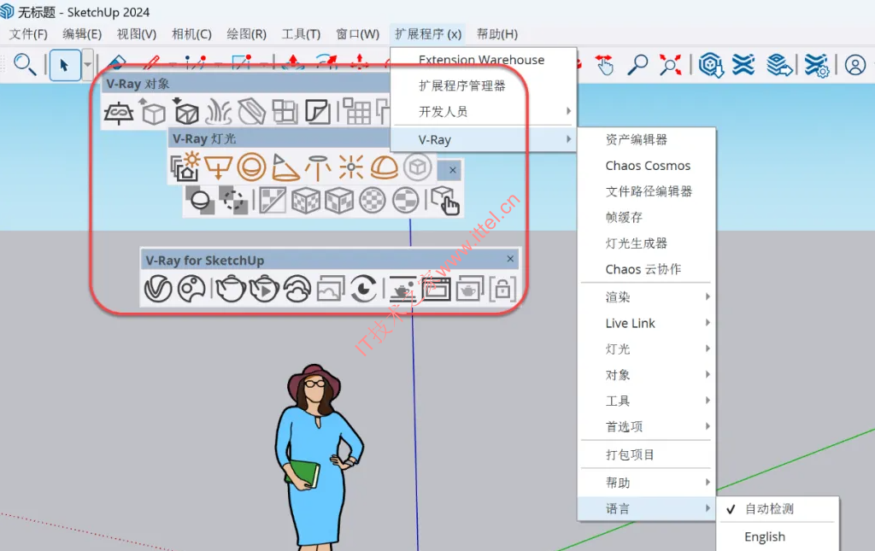
Task: Create a V-Ray Omni Light
Action: pyautogui.click(x=351, y=167)
